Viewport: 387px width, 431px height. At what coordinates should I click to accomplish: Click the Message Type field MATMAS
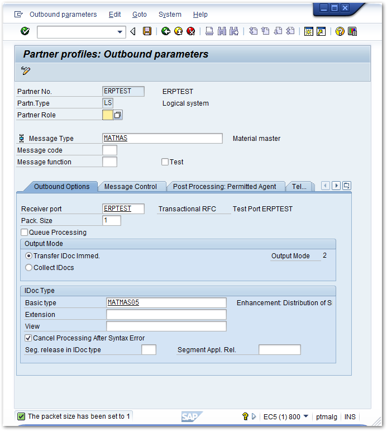tap(163, 138)
